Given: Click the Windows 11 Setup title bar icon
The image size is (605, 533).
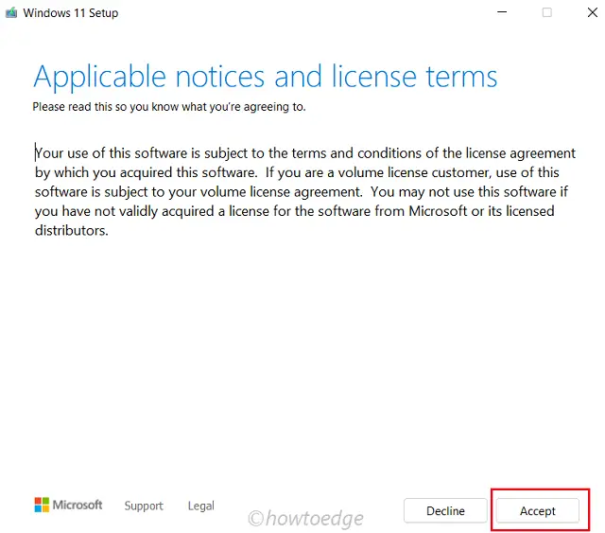Looking at the screenshot, I should (x=11, y=13).
